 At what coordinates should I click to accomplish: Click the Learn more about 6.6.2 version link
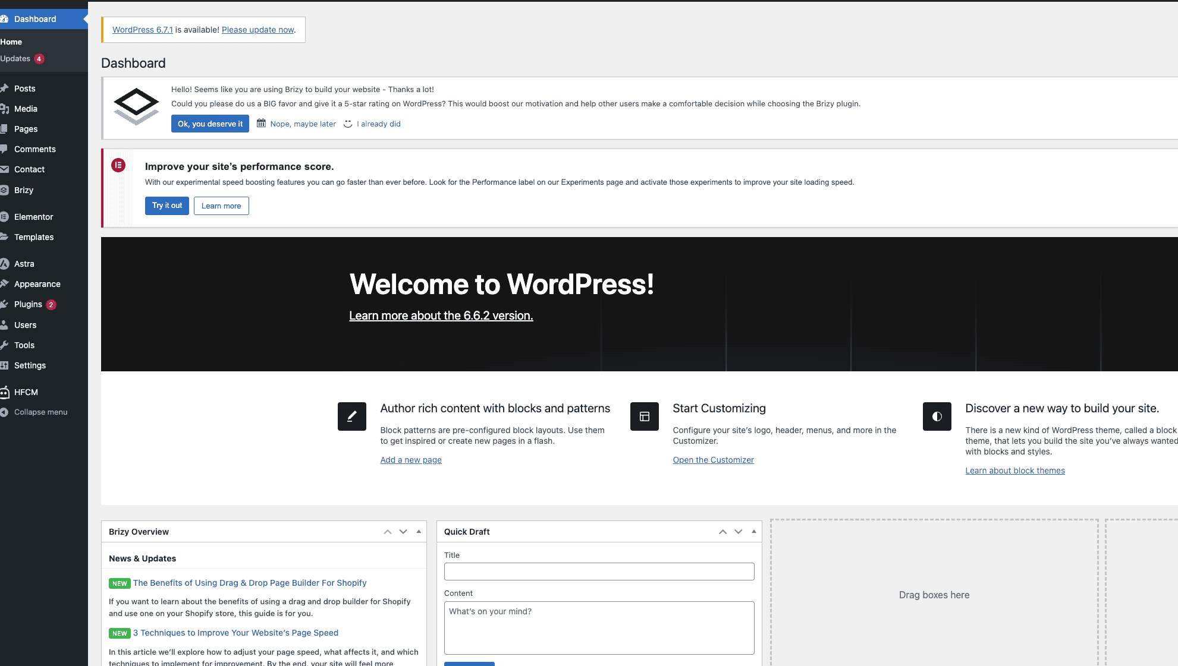[x=440, y=315]
